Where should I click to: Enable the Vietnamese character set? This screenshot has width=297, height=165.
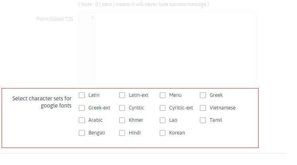[203, 108]
